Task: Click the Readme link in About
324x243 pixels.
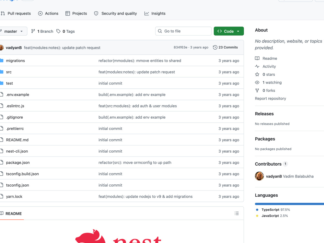Action: click(x=270, y=58)
